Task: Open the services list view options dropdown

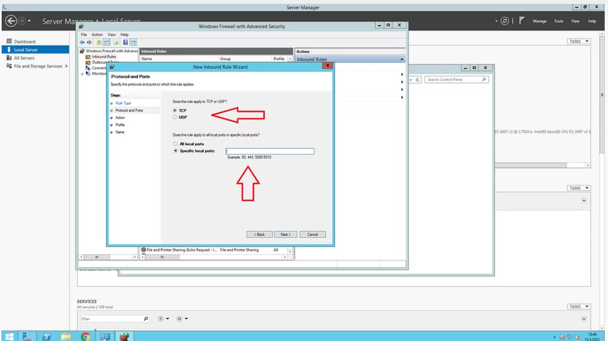Action: point(163,319)
